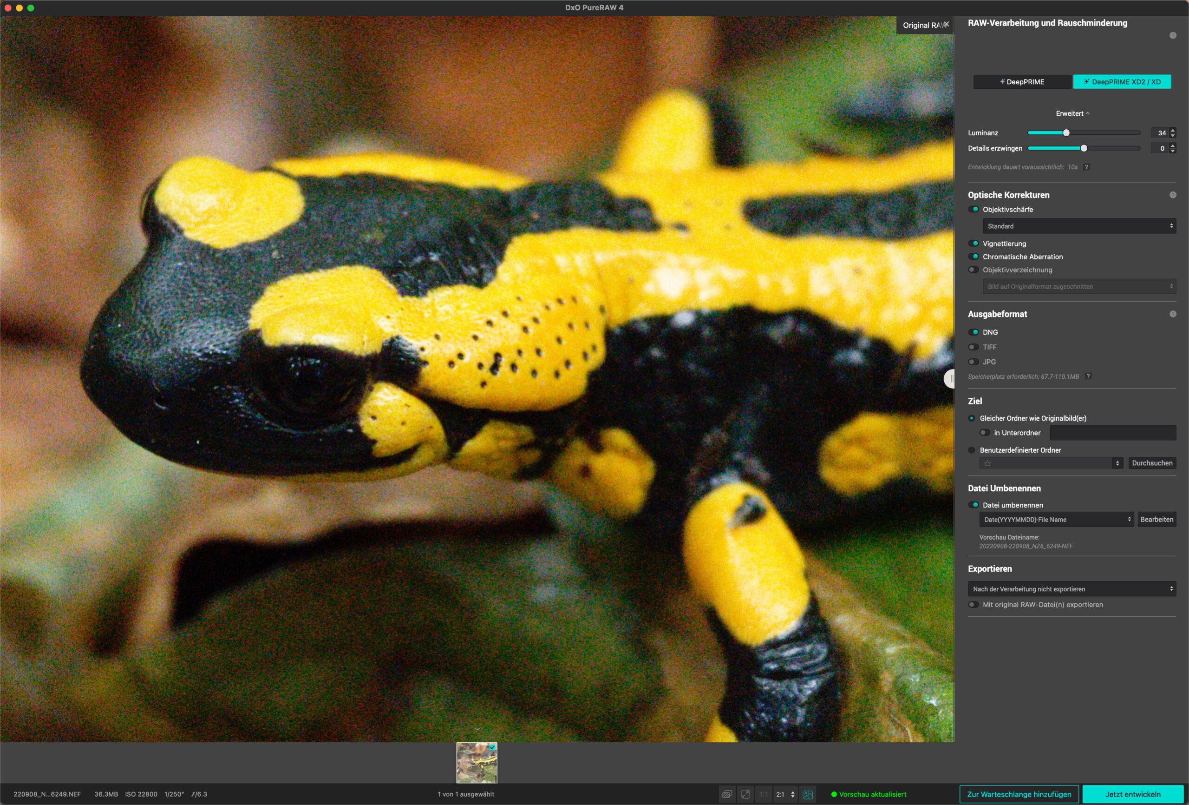Enable Mit original RAW-Datei(n) exportieren switch
This screenshot has height=805, width=1189.
tap(973, 605)
